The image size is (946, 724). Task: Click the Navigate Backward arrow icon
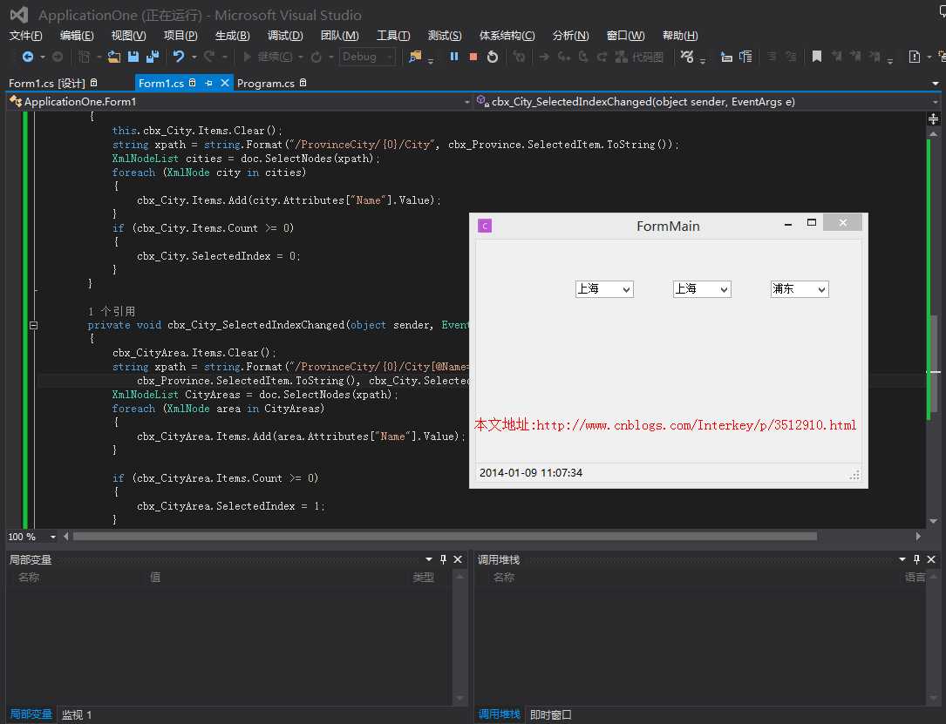click(x=28, y=57)
